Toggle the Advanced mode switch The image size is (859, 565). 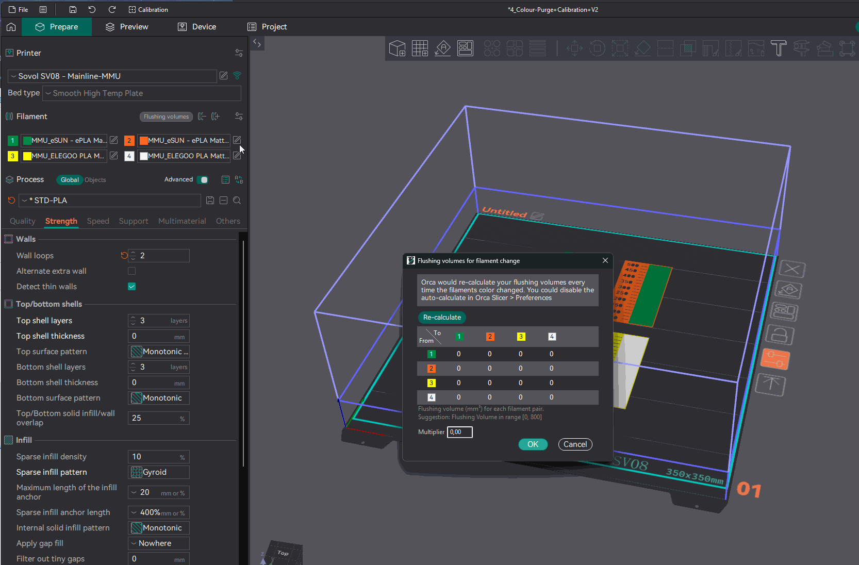click(203, 179)
